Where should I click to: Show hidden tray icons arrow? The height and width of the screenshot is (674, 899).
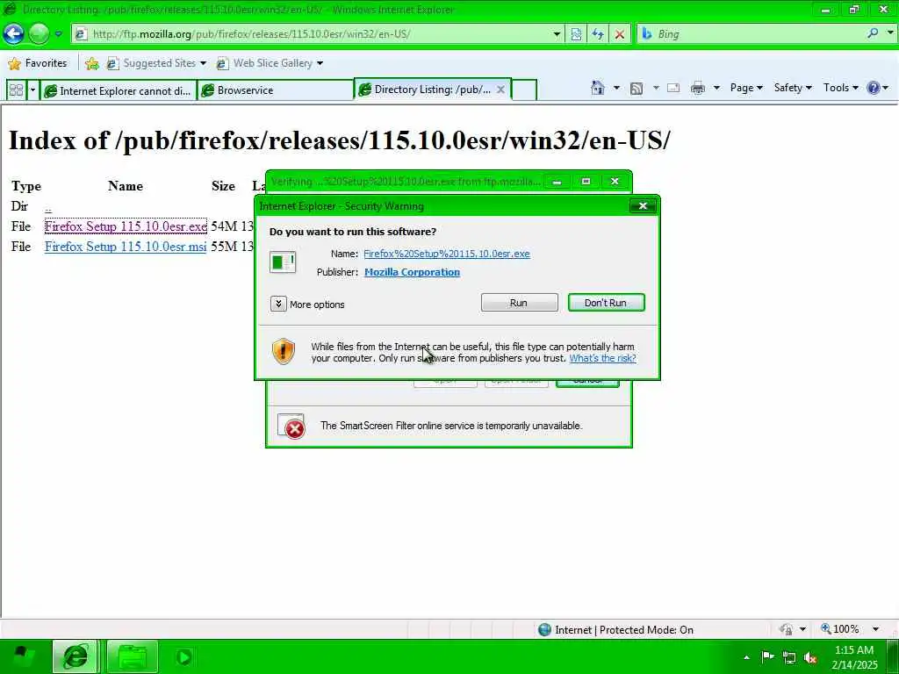[x=746, y=657]
